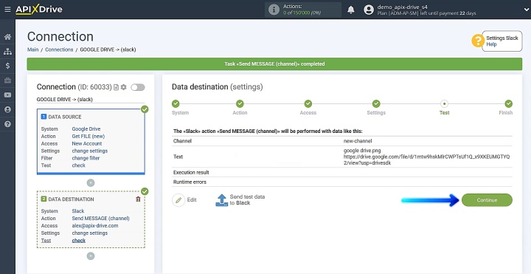Click the DATA SOURCE block header

[x=65, y=117]
